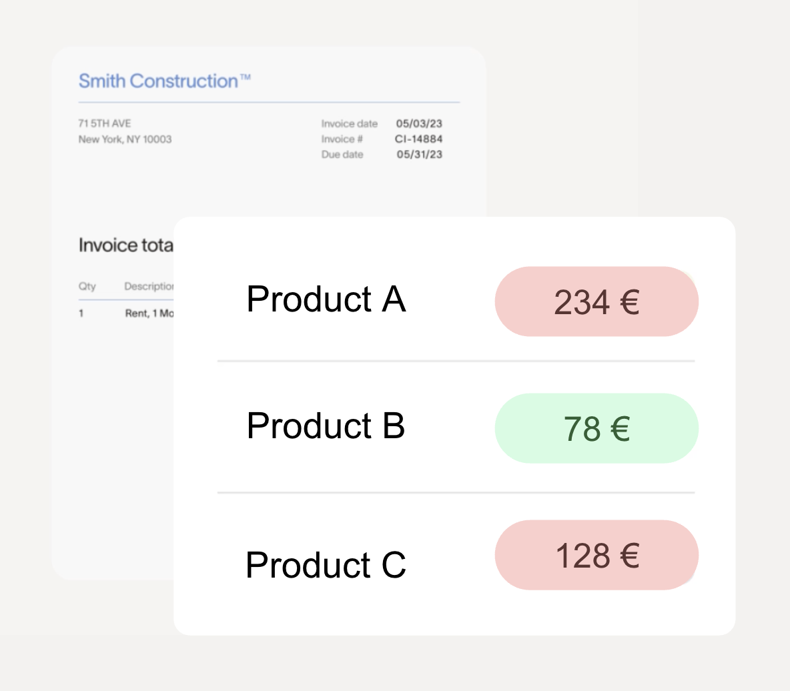Click the New York, NY 10003 text
This screenshot has width=790, height=691.
tap(125, 139)
